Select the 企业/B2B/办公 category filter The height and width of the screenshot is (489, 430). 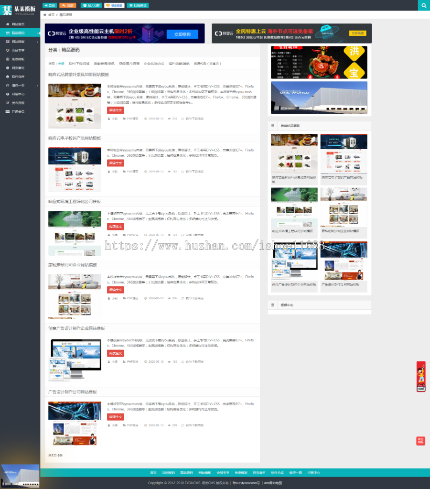coord(154,64)
